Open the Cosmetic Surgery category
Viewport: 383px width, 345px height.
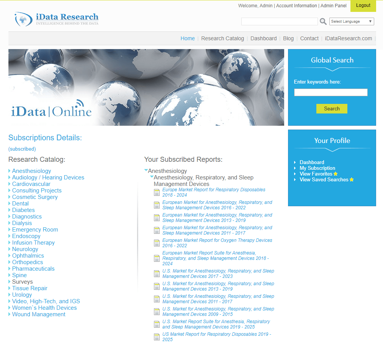(x=35, y=197)
